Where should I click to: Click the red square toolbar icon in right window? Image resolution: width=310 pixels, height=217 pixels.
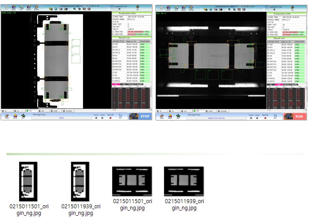tap(239, 9)
